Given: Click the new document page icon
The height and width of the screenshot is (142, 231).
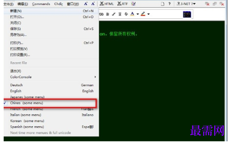Looking at the screenshot, I should [x=162, y=4].
